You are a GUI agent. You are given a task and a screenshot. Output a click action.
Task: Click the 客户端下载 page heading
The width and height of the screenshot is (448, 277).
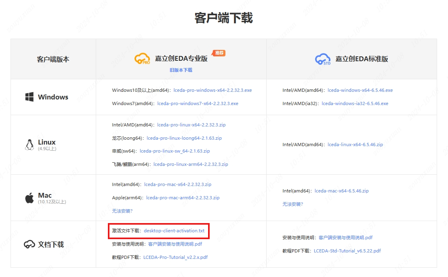[x=224, y=18]
